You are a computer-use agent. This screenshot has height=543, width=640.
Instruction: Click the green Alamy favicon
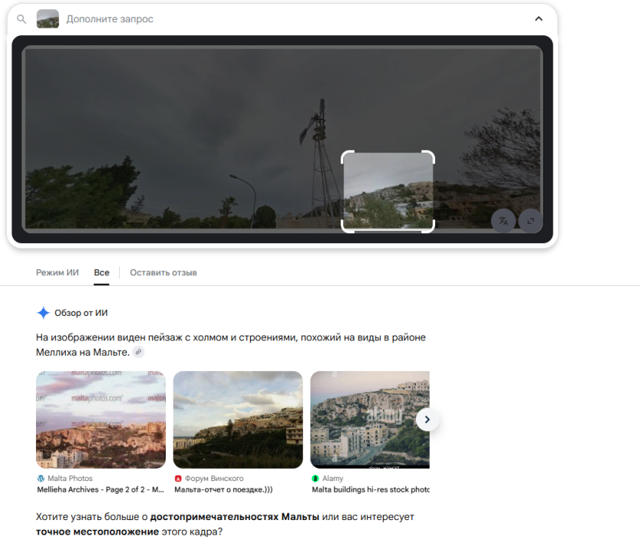[315, 478]
